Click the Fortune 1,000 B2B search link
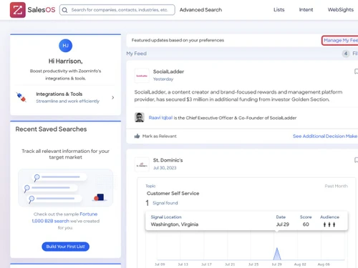This screenshot has width=358, height=268. click(x=64, y=217)
